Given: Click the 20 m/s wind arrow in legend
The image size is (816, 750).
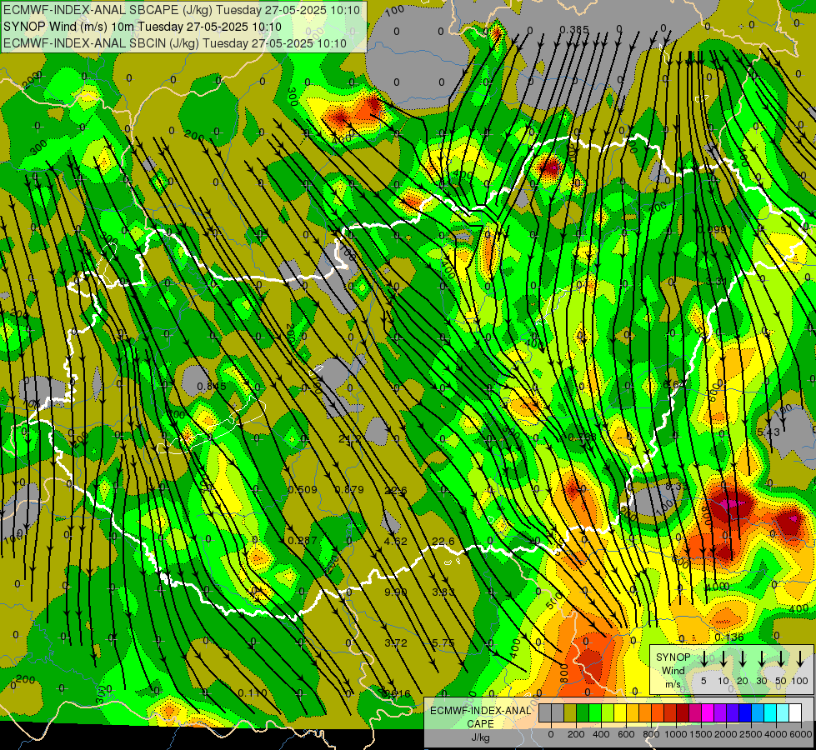Looking at the screenshot, I should click(743, 659).
